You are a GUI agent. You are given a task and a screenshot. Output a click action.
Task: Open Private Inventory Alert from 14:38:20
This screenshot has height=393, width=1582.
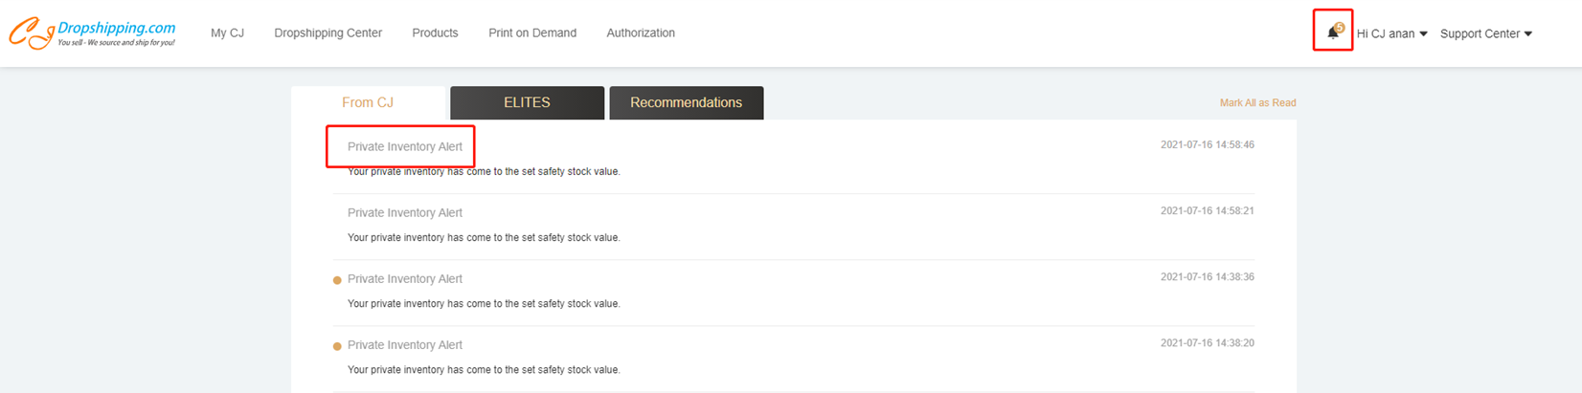point(404,344)
